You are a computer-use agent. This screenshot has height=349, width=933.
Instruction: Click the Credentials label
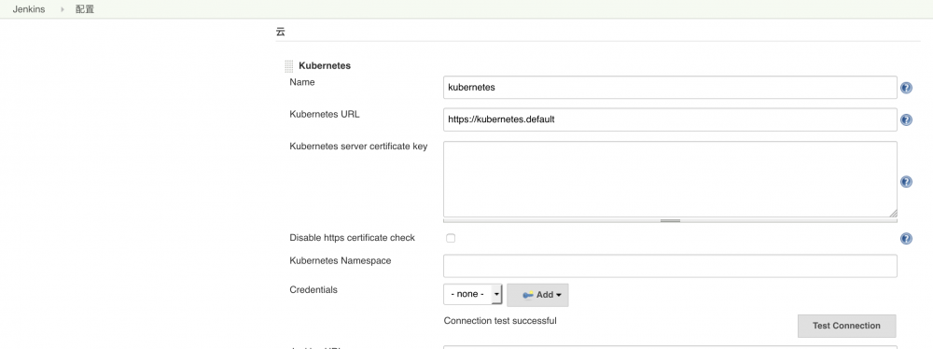(x=313, y=290)
